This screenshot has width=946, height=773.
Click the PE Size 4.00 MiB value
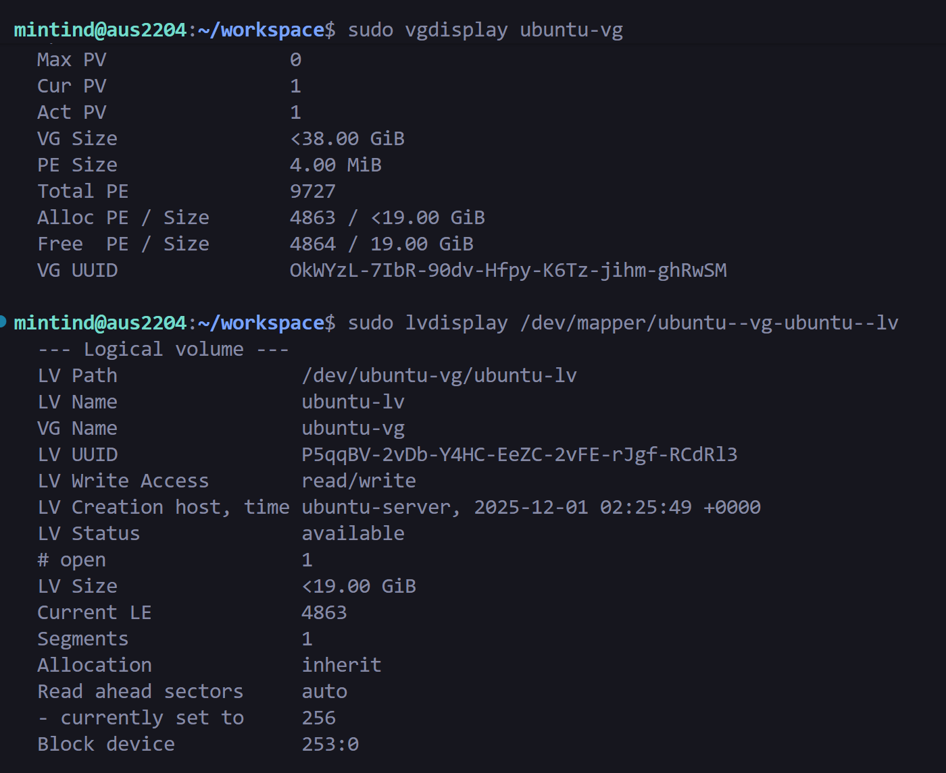pos(336,165)
